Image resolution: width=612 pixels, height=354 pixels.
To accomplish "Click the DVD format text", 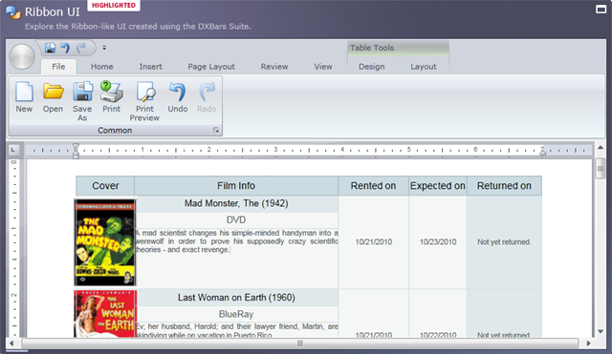I will pyautogui.click(x=236, y=220).
